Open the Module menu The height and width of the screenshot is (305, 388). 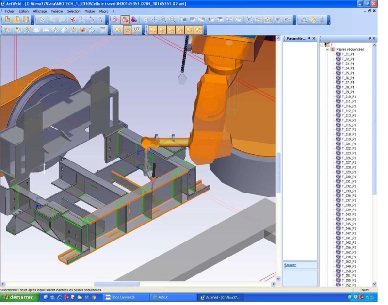90,11
